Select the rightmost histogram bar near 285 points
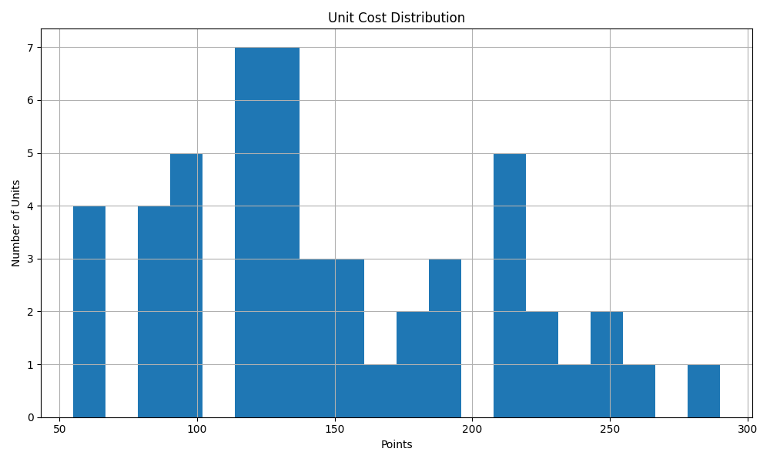The image size is (770, 462). (703, 391)
